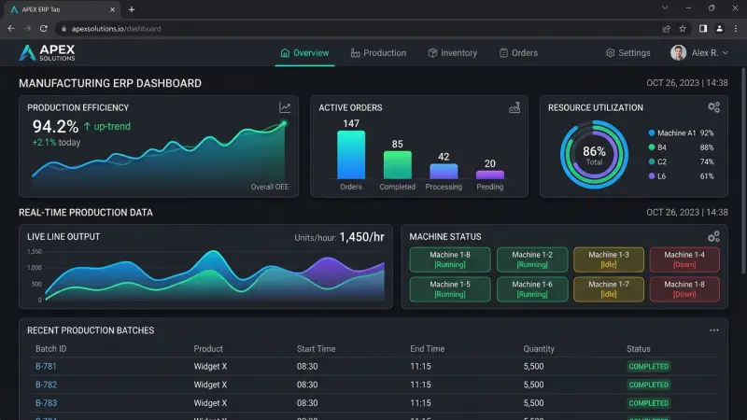Viewport: 747px width, 420px height.
Task: Select the Machine 1-3 Idle tile
Action: click(x=609, y=259)
